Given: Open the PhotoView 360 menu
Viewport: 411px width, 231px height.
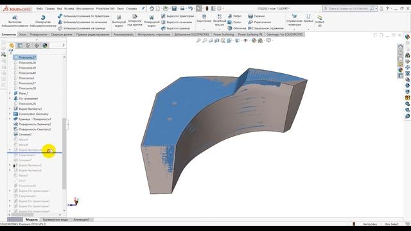Looking at the screenshot, I should click(x=105, y=8).
